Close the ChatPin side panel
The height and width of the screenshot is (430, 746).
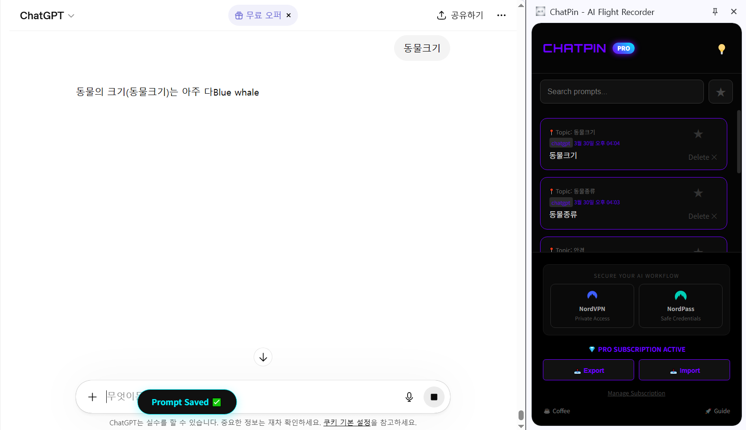pos(734,12)
